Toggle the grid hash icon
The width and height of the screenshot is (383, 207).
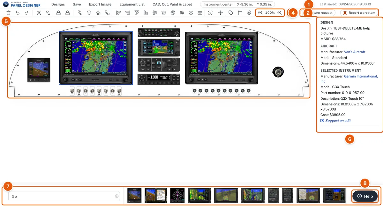[240, 13]
